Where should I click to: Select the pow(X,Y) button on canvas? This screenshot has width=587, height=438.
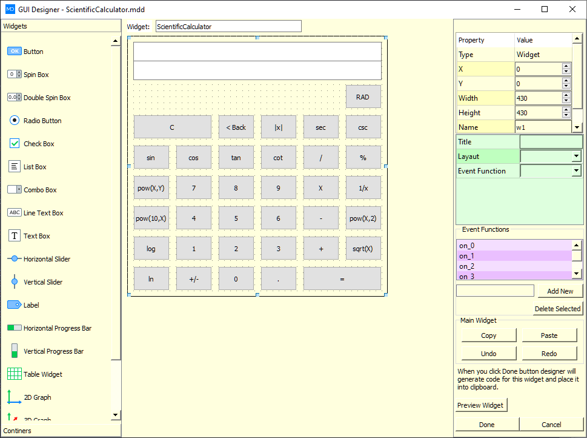pos(151,188)
